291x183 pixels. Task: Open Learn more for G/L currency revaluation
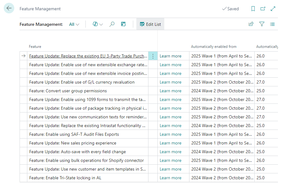tap(171, 82)
